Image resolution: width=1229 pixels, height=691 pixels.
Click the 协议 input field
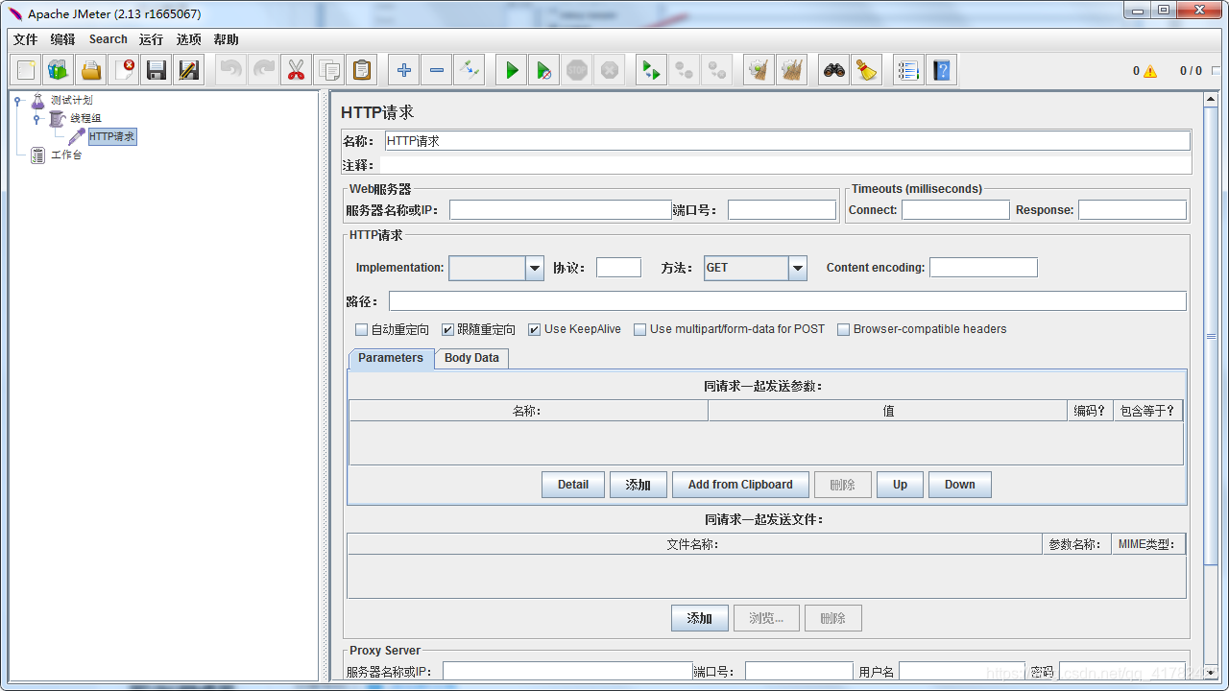pos(618,268)
